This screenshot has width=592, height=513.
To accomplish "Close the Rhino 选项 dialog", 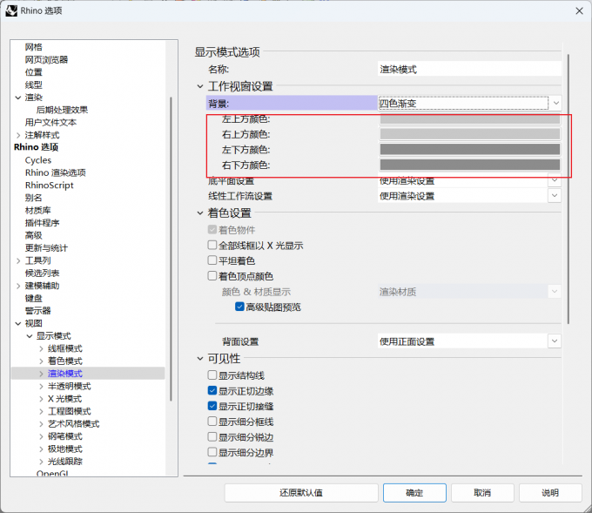I will (579, 11).
